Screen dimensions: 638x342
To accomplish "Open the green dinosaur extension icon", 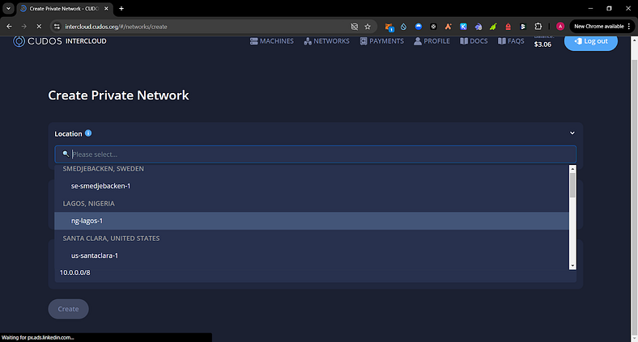I will tap(493, 27).
